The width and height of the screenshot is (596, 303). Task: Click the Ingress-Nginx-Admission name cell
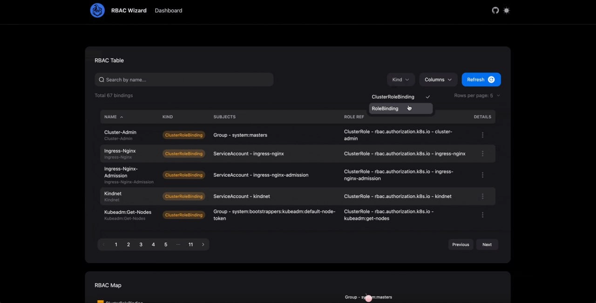pyautogui.click(x=129, y=175)
